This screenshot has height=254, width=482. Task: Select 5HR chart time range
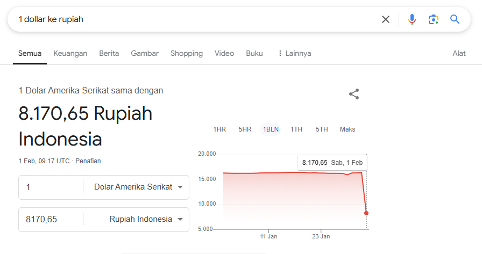pos(245,129)
